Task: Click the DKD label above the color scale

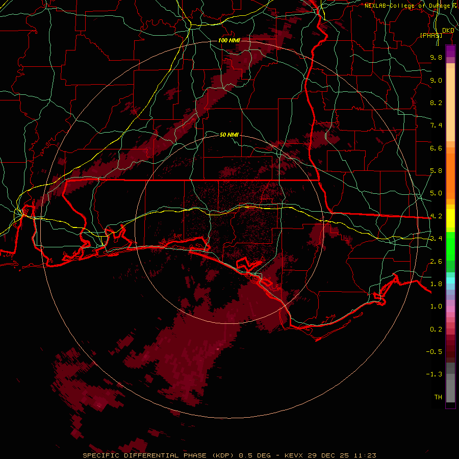Action: click(448, 31)
